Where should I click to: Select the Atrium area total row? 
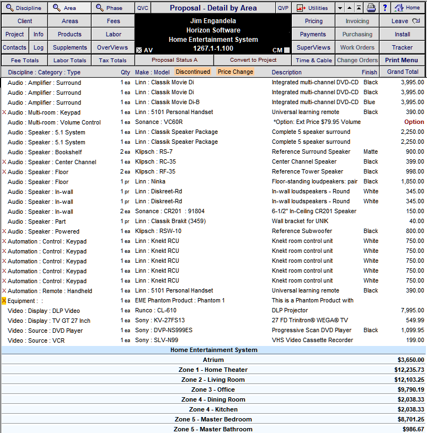213,360
